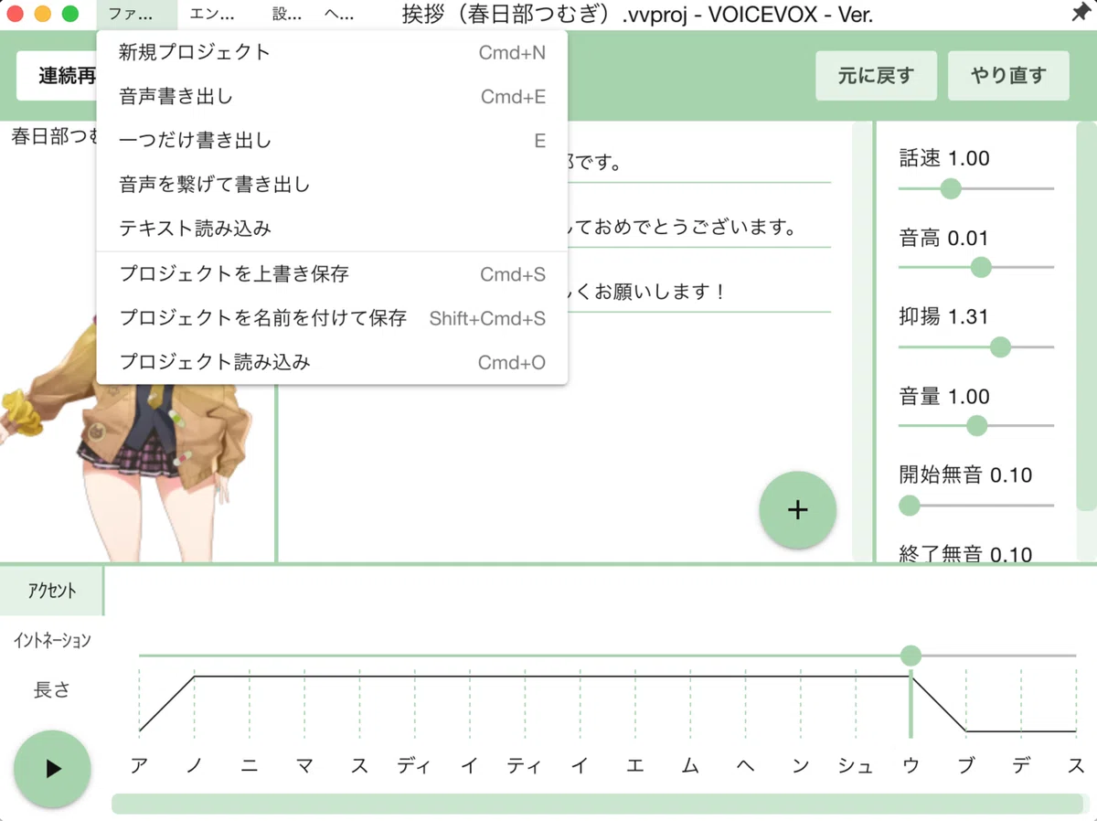This screenshot has height=821, width=1097.
Task: Choose 一つだけ書き出し menu entry
Action: [x=332, y=140]
